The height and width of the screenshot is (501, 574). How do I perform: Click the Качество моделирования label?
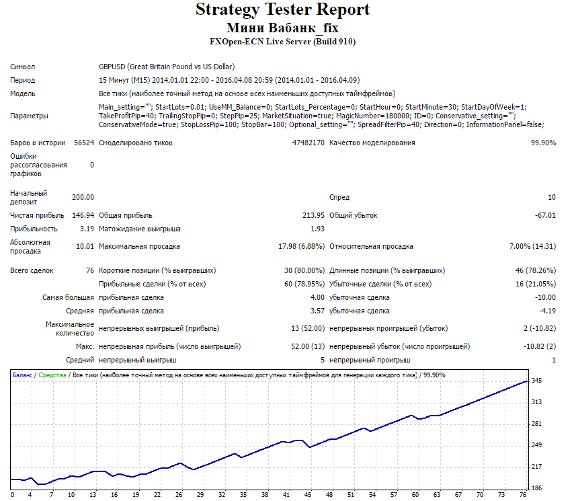point(372,143)
